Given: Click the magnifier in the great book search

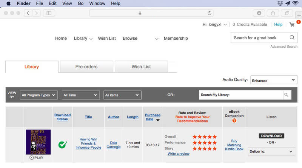Looking at the screenshot, I should pyautogui.click(x=292, y=37).
